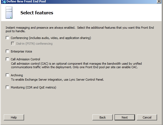Image resolution: width=163 pixels, height=125 pixels.
Task: Turn on Monitoring (CDR and QoE metrics) checkbox
Action: point(8,87)
